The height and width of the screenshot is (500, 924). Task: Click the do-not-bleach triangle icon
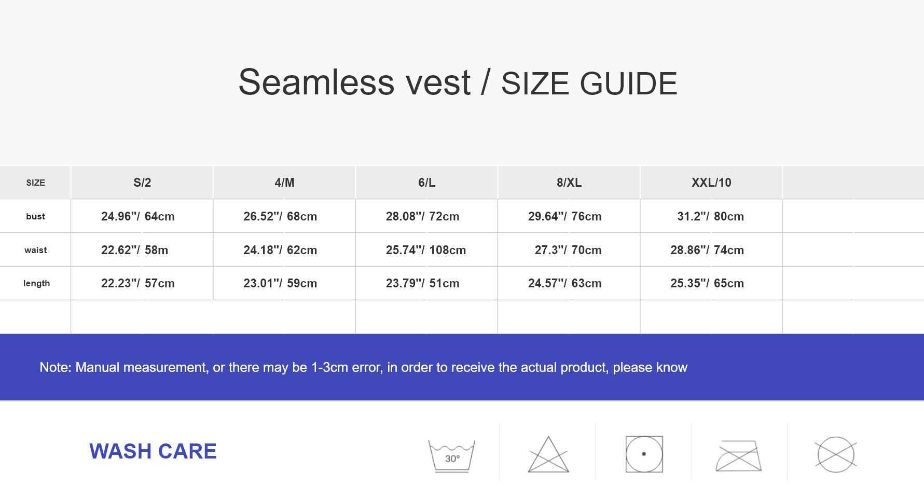pos(548,455)
